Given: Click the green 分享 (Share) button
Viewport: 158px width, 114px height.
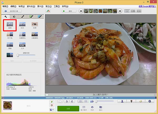Looking at the screenshot, I should tap(68, 108).
